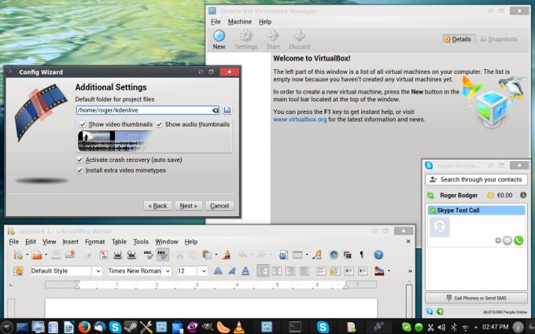Cancel the Config Wizard
The image size is (535, 334).
coord(220,206)
